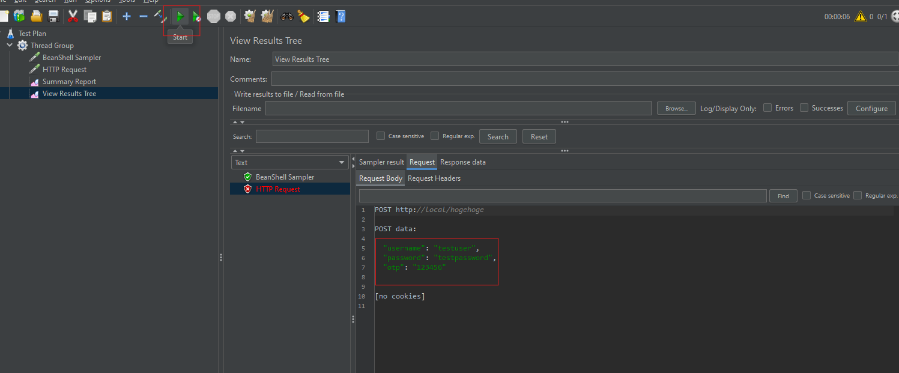Viewport: 899px width, 373px height.
Task: Click the yellow warning triangle log icon
Action: (x=860, y=17)
